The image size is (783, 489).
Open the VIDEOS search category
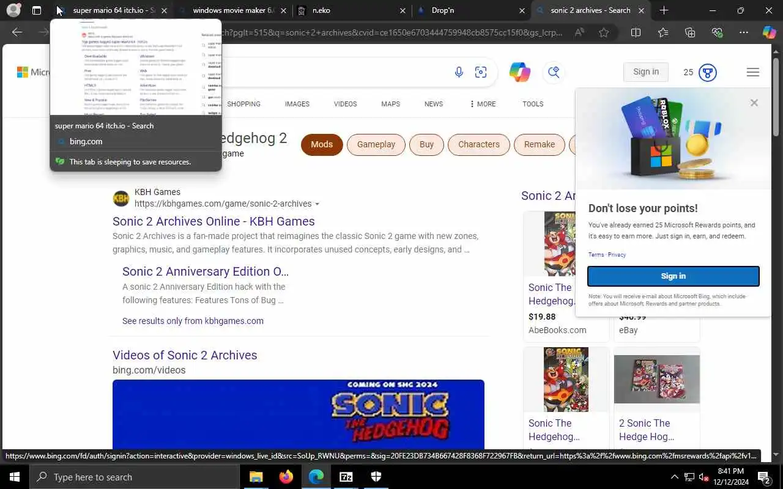click(x=345, y=104)
